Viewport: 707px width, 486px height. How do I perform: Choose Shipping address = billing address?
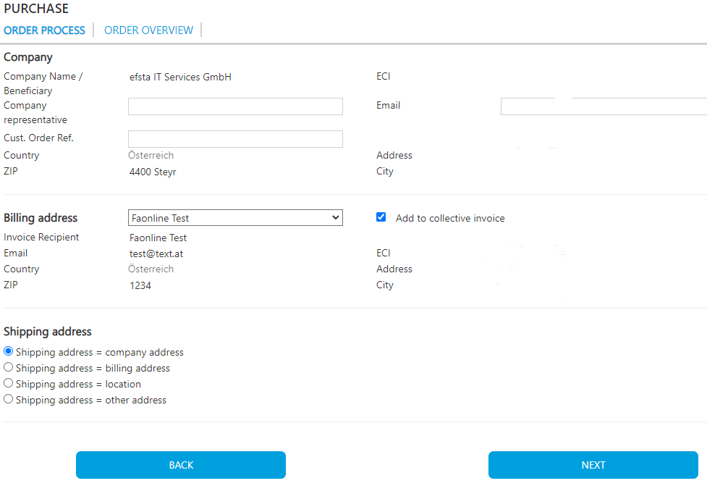[x=9, y=367]
